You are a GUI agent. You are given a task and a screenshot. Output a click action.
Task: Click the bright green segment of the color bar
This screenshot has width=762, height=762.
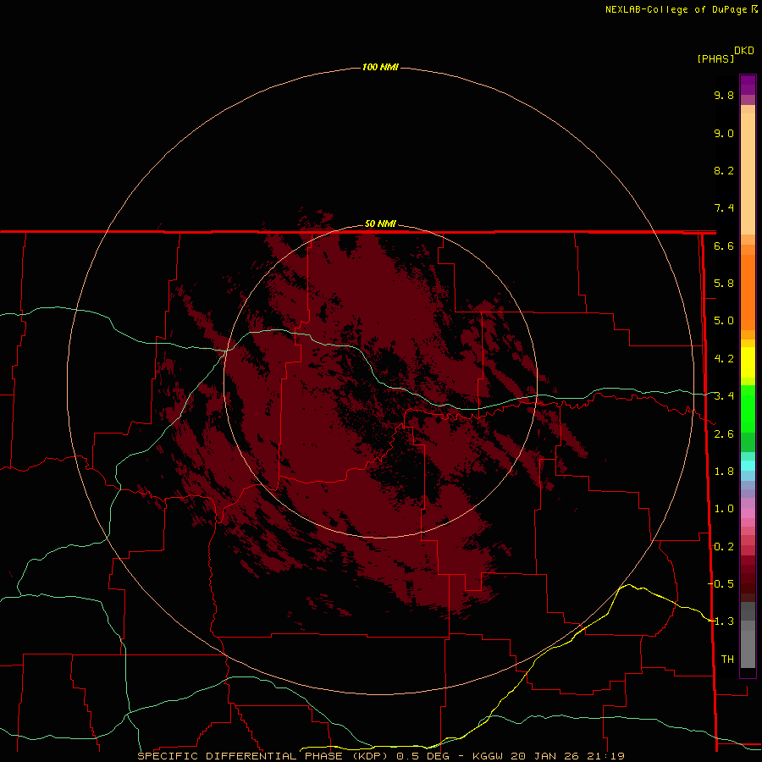[x=748, y=408]
